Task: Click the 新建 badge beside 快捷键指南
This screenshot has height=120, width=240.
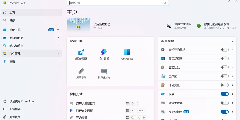Action: [186, 112]
